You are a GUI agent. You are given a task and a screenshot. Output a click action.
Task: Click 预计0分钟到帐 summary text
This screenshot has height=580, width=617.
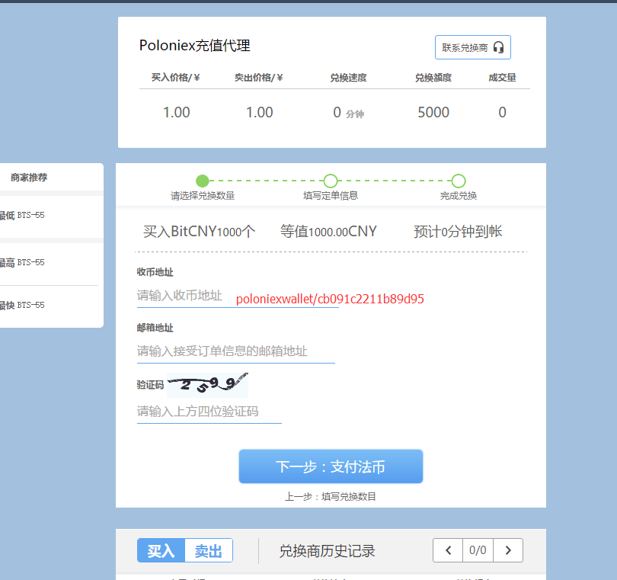(x=458, y=231)
